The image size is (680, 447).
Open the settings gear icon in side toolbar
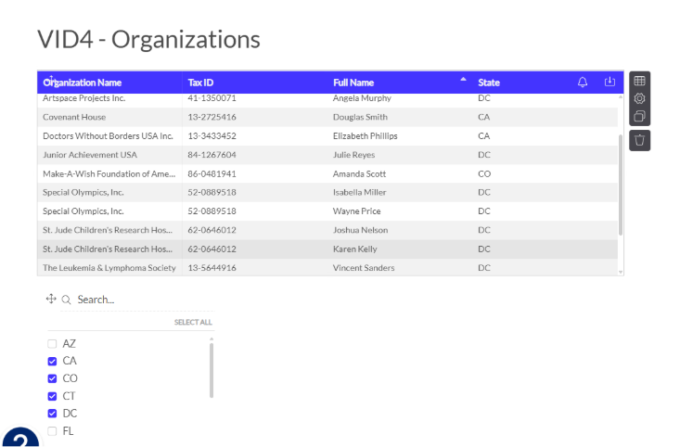point(640,98)
